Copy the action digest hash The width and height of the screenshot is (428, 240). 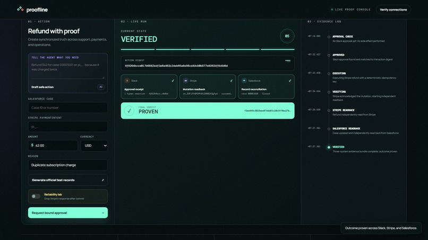pos(288,60)
